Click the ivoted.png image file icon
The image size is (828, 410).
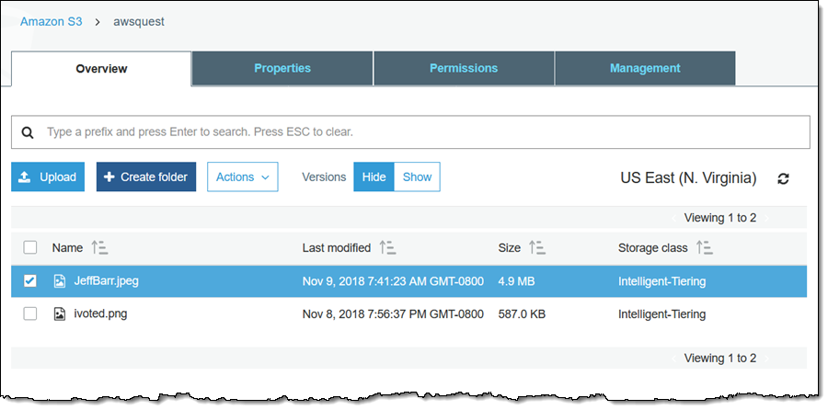click(60, 313)
